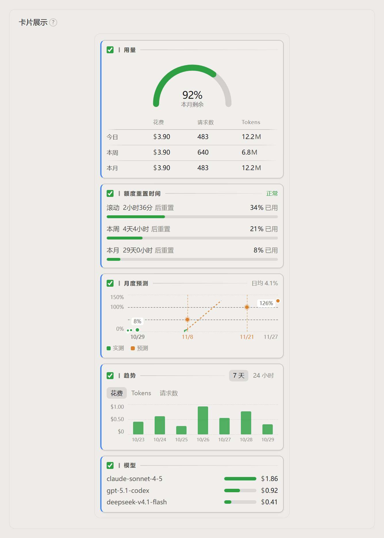The height and width of the screenshot is (538, 384).
Task: Switch trend range to 24 小时
Action: pos(263,376)
